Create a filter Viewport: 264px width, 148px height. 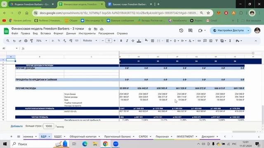click(x=217, y=41)
